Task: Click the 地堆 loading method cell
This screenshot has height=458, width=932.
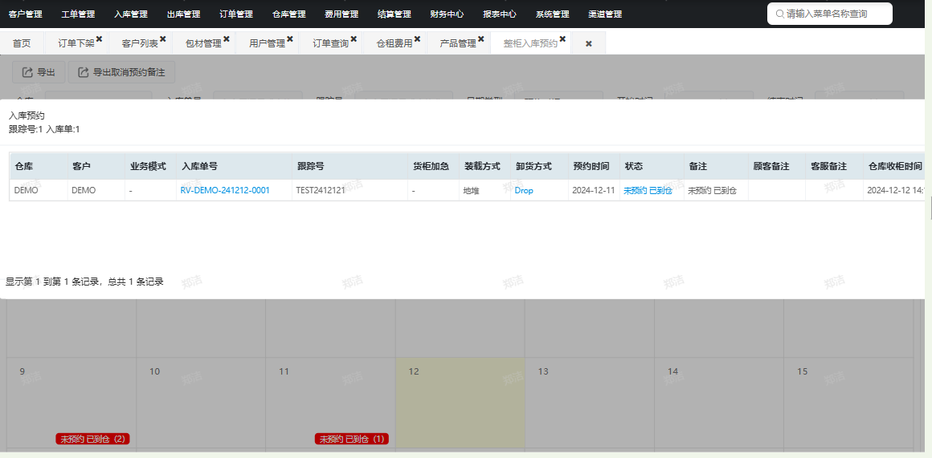Action: [x=485, y=190]
